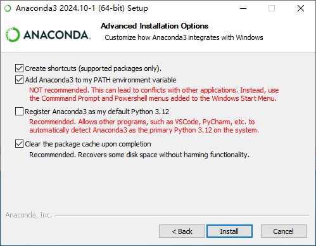Screen dimensions: 316x246
Task: Close the Anaconda3 Setup window
Action: click(301, 8)
